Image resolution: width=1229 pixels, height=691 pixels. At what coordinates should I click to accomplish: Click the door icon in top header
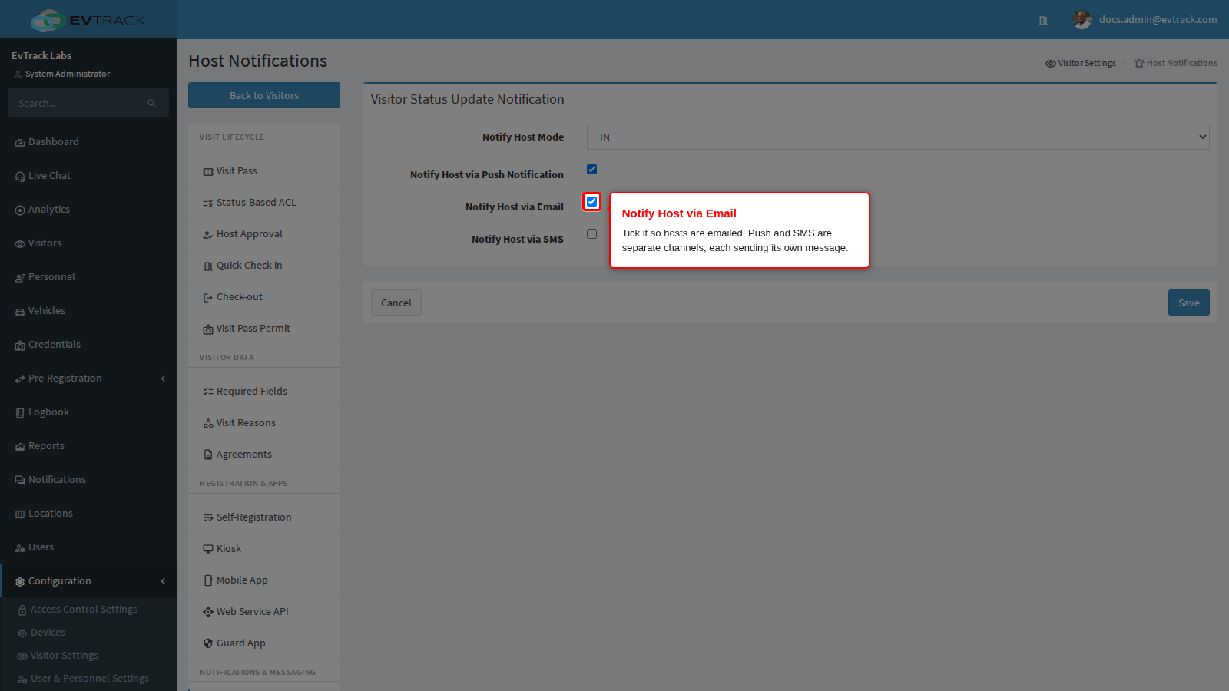1043,21
